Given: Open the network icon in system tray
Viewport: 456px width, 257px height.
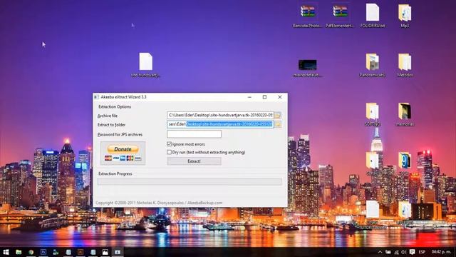Looking at the screenshot, I should tap(396, 252).
